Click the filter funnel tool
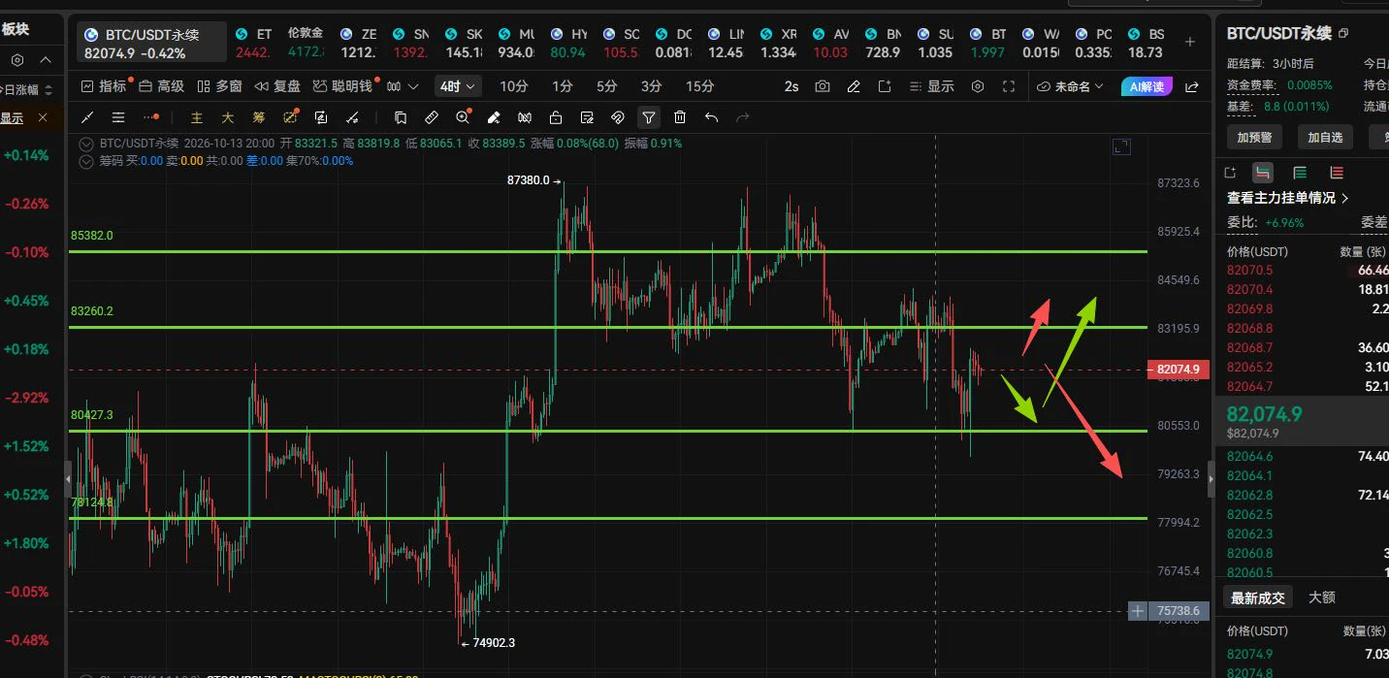This screenshot has height=678, width=1389. point(649,117)
